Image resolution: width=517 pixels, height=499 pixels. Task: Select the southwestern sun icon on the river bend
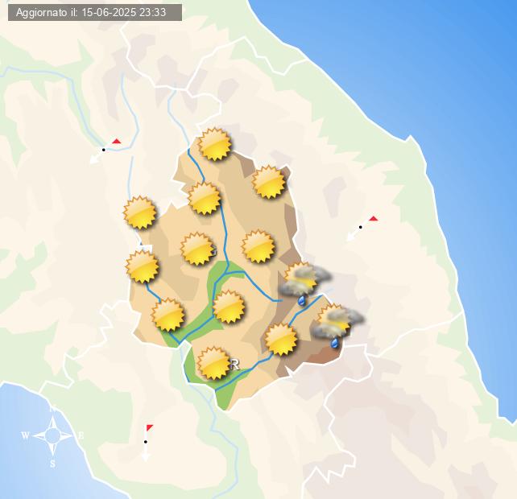click(168, 315)
